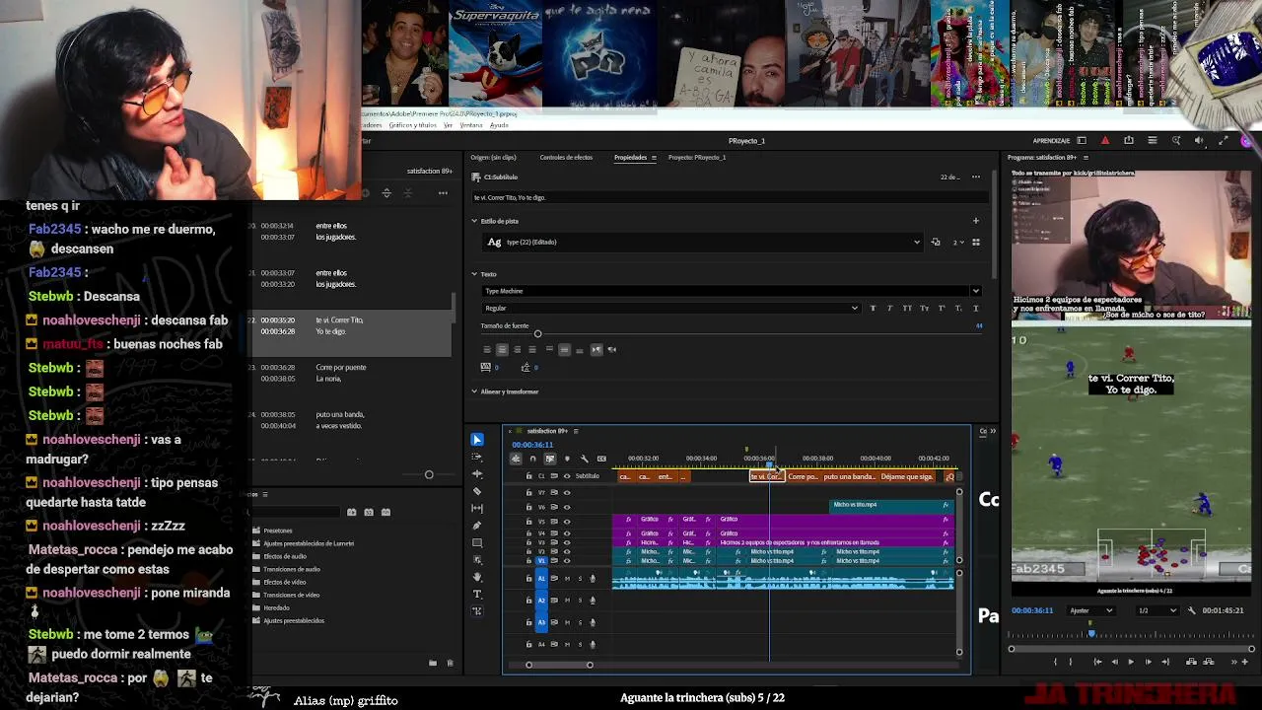Hide video track V6
Viewport: 1262px width, 710px height.
click(x=567, y=507)
